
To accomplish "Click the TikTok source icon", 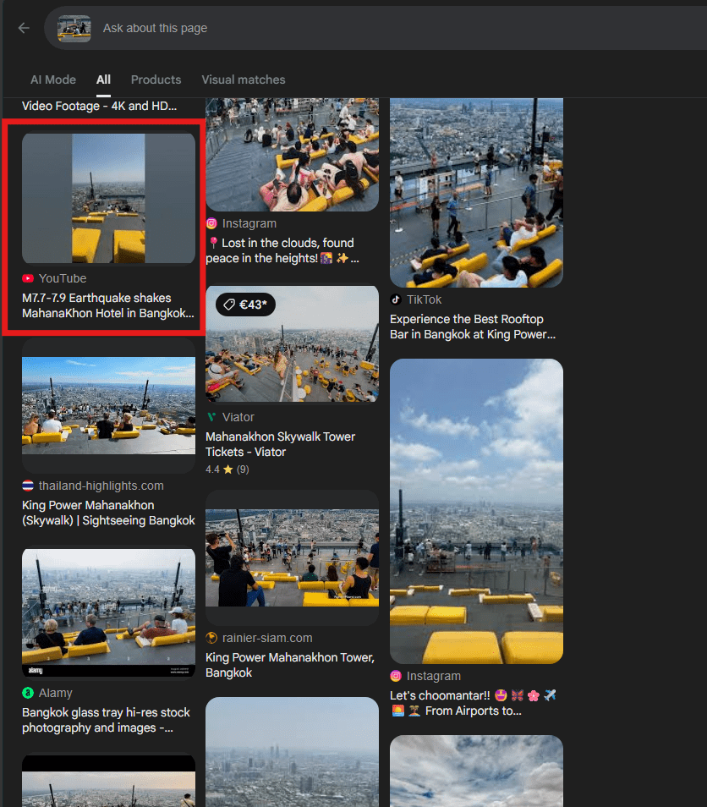I will pyautogui.click(x=396, y=299).
